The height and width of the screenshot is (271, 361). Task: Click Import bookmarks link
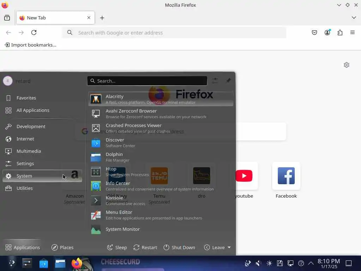pos(31,45)
